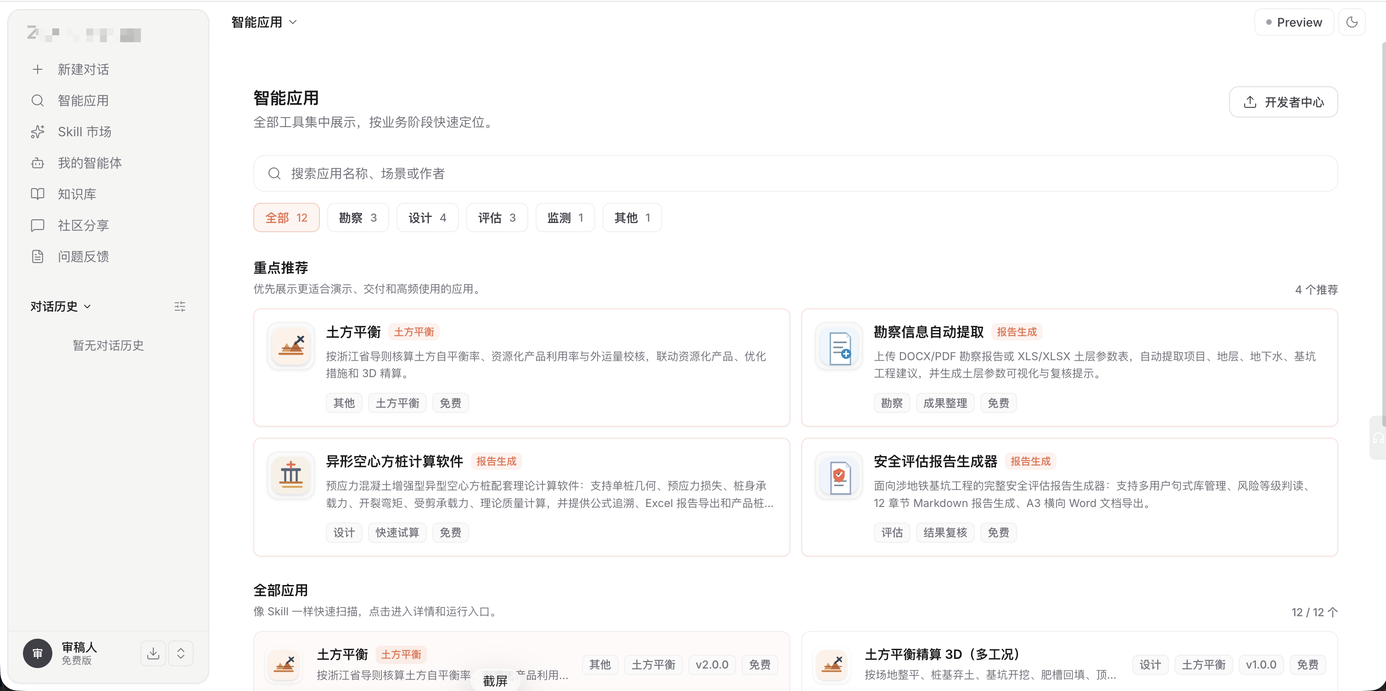This screenshot has height=691, width=1386.
Task: Click v1.0.0 version tag on 土方平衡精算 3D
Action: 1261,665
